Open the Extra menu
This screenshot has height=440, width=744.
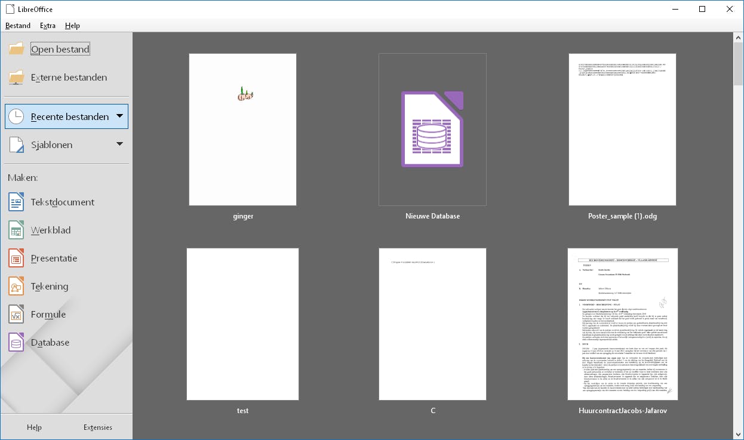click(x=48, y=26)
